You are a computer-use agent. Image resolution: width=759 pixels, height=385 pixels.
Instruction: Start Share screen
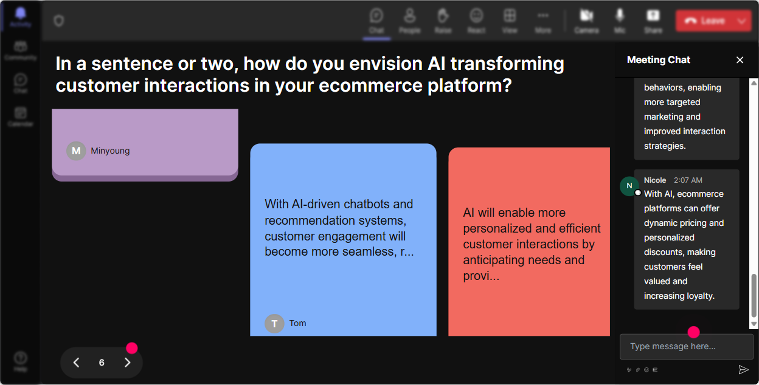pos(653,21)
